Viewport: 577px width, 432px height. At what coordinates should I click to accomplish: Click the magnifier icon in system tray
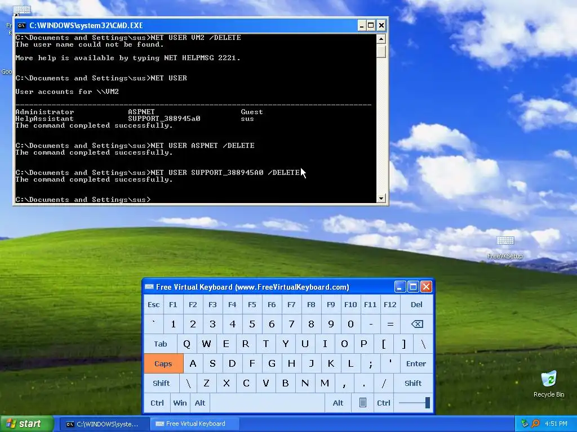click(536, 424)
